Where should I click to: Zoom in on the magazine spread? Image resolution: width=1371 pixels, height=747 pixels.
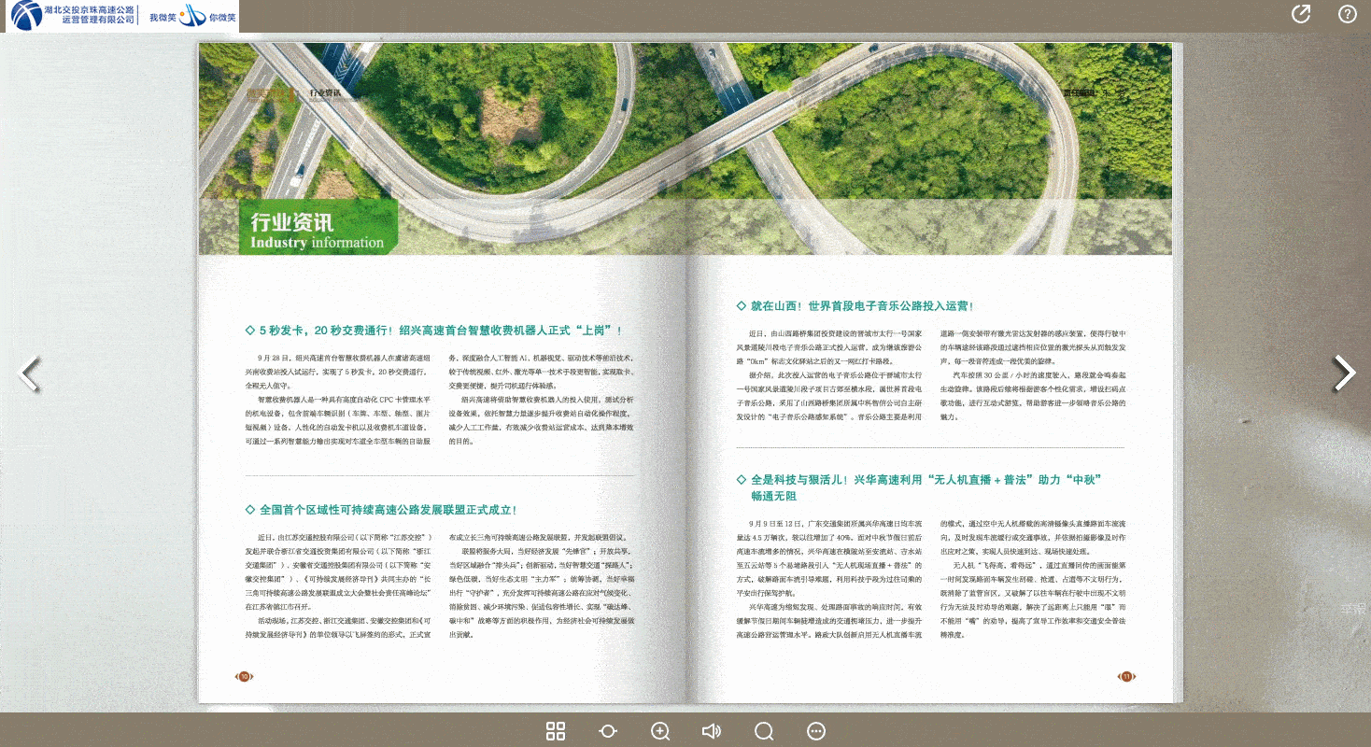(659, 731)
